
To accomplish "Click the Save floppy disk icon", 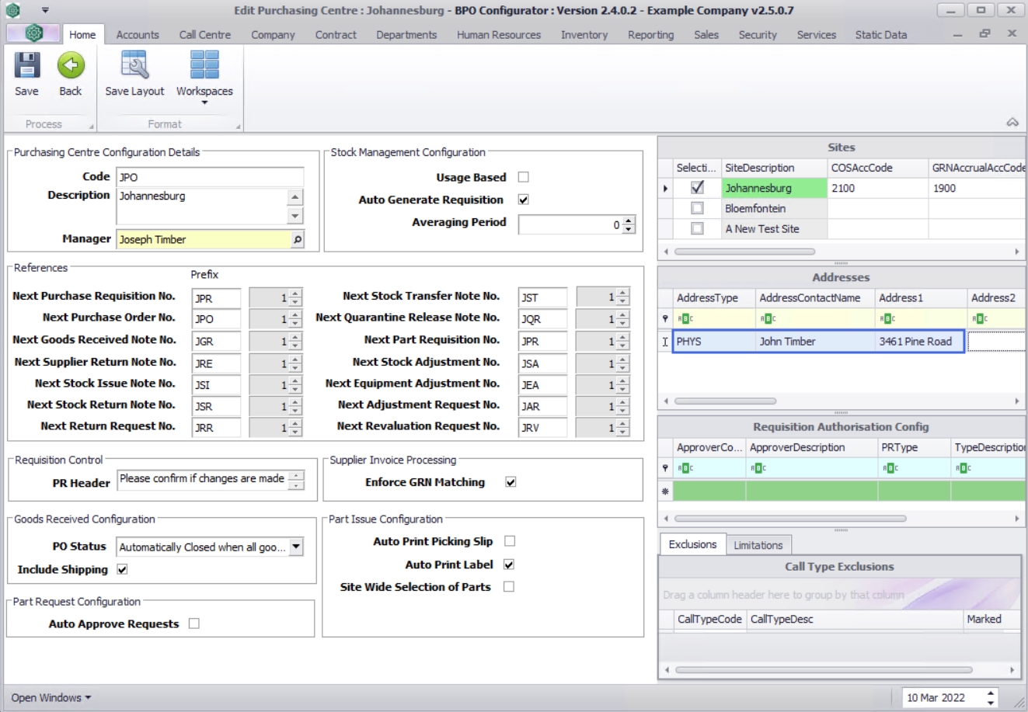I will (x=26, y=66).
